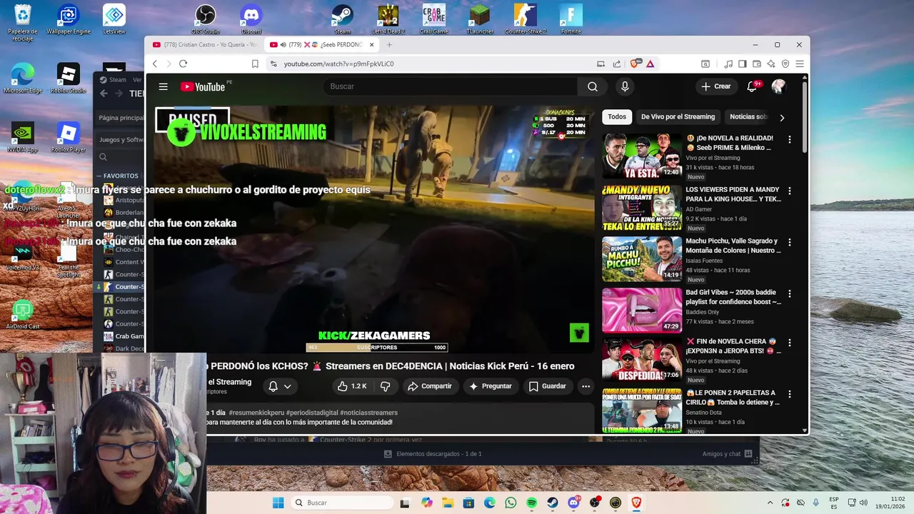Open the Brave main menu hamburger
This screenshot has height=514, width=914.
[800, 64]
